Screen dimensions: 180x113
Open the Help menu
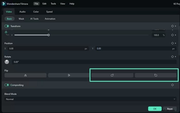pyautogui.click(x=72, y=4)
